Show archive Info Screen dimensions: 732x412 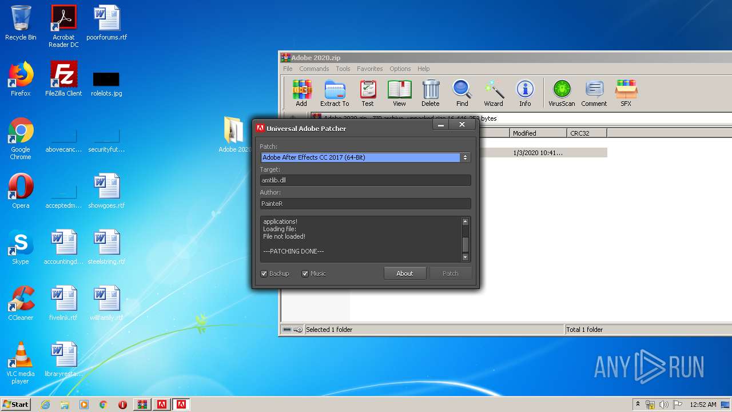tap(525, 93)
